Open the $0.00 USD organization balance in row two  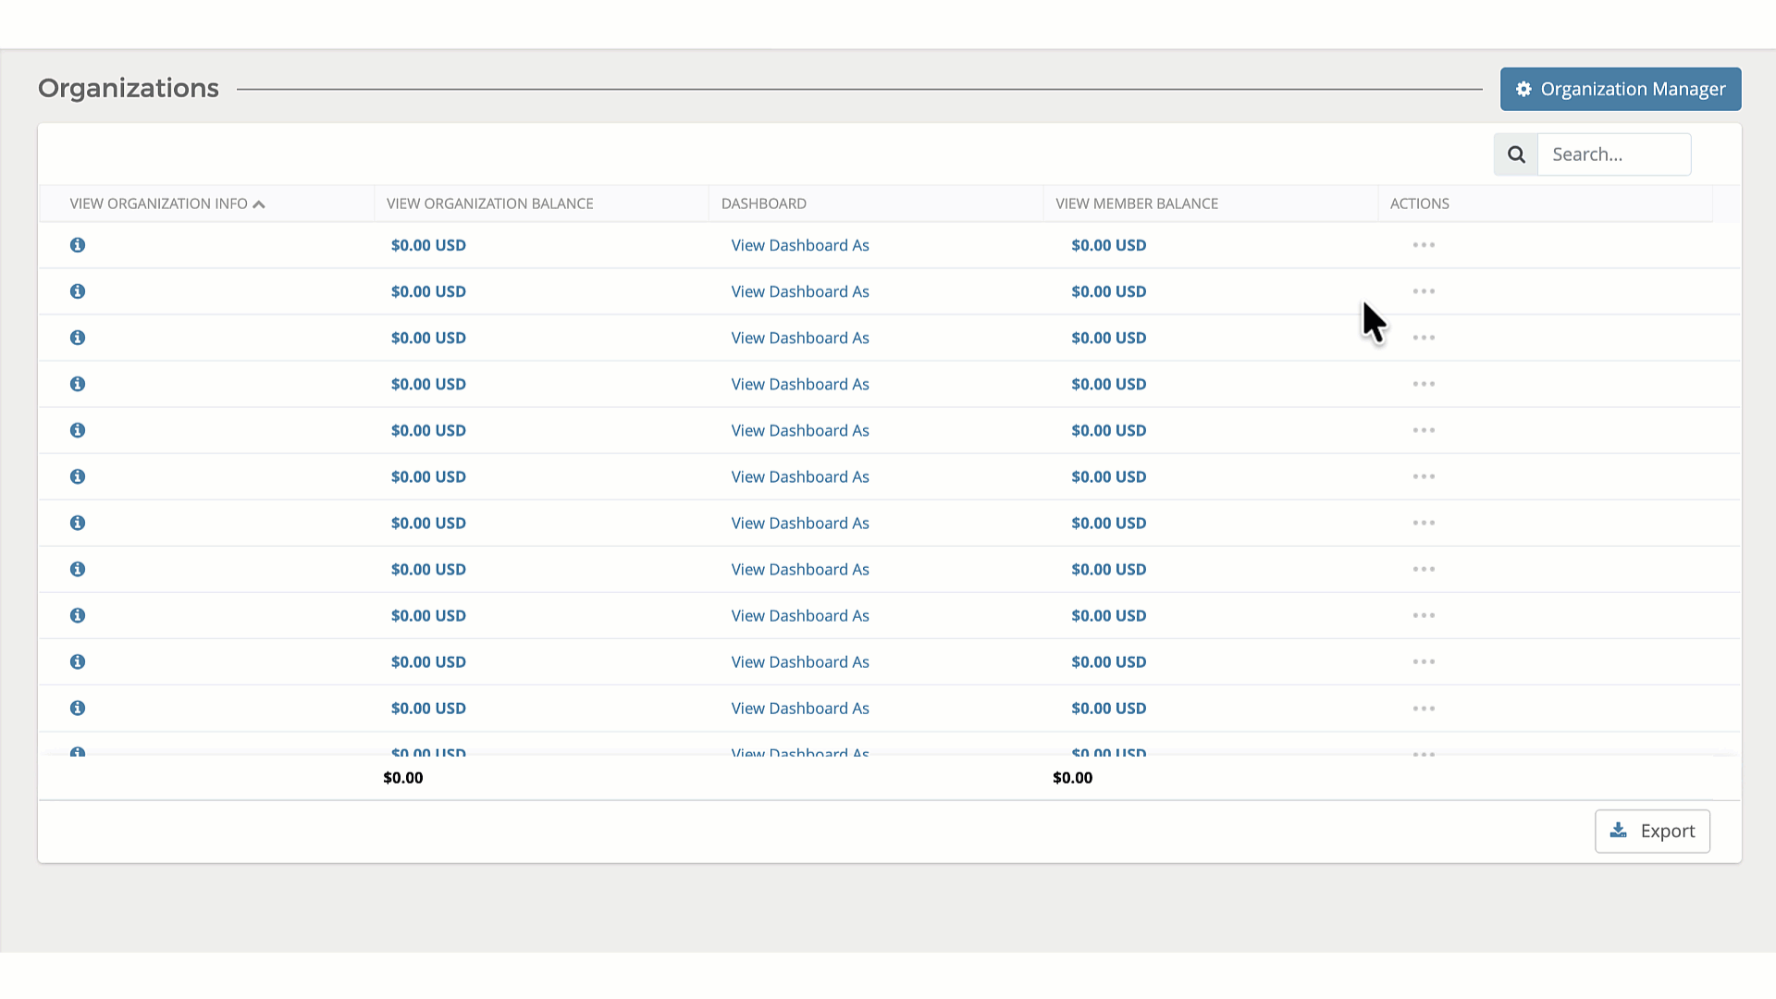click(x=428, y=291)
